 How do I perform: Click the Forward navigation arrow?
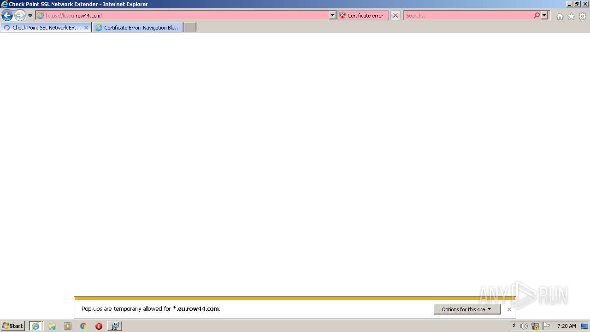20,16
